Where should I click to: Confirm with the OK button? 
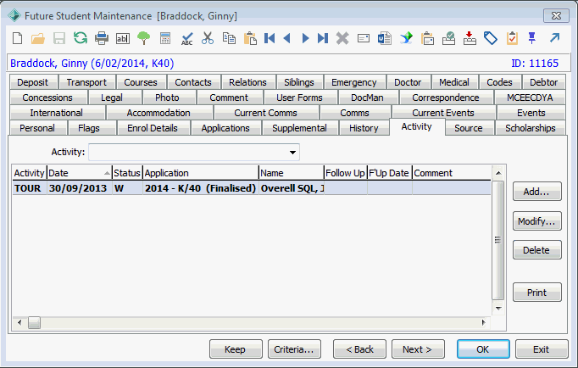(x=483, y=349)
